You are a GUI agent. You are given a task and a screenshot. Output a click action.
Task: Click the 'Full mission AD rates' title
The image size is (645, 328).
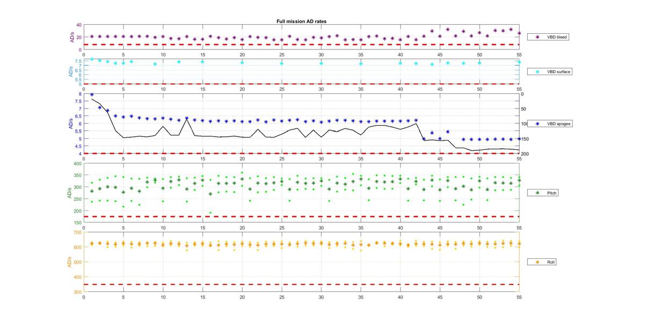pos(301,21)
